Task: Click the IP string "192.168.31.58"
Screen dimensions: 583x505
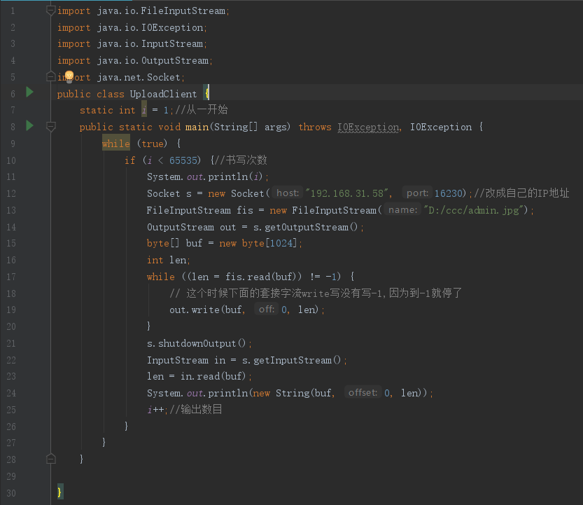Action: point(346,193)
